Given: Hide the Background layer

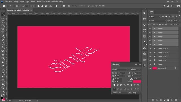Looking at the screenshot, I should click(x=150, y=68).
